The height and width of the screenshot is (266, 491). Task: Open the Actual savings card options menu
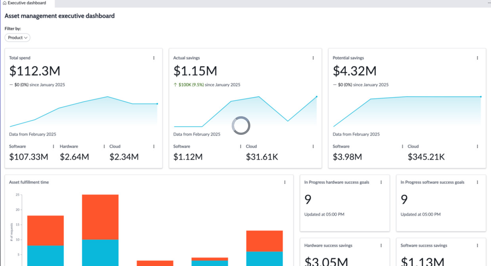313,58
